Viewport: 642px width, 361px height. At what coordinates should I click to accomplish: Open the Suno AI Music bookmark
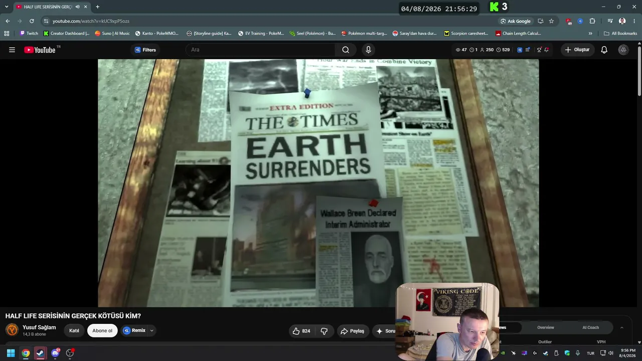coord(112,34)
